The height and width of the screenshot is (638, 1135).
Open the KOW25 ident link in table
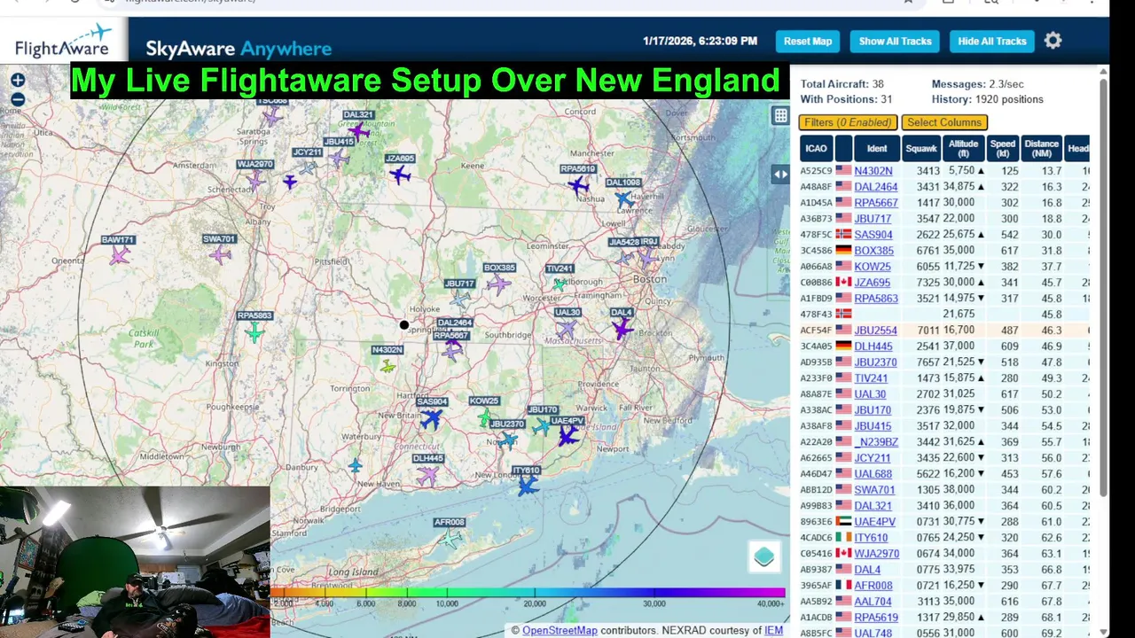coord(873,267)
